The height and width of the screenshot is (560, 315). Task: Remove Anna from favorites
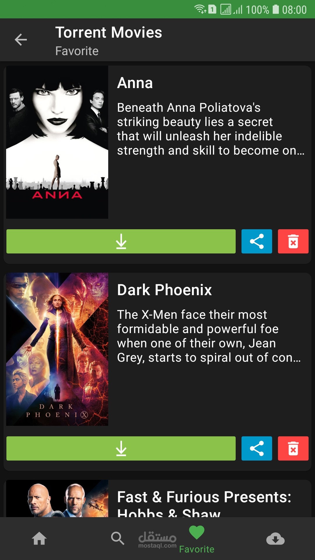click(x=293, y=241)
